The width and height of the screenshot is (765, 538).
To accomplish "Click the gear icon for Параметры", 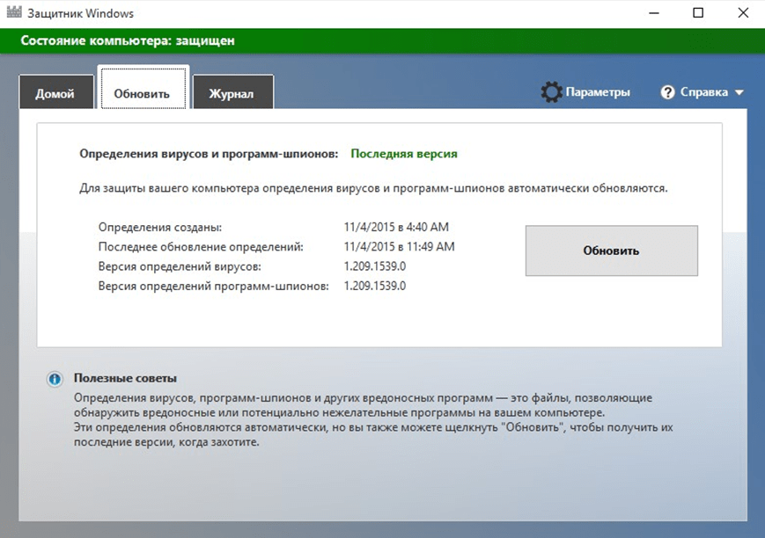I will (x=551, y=92).
